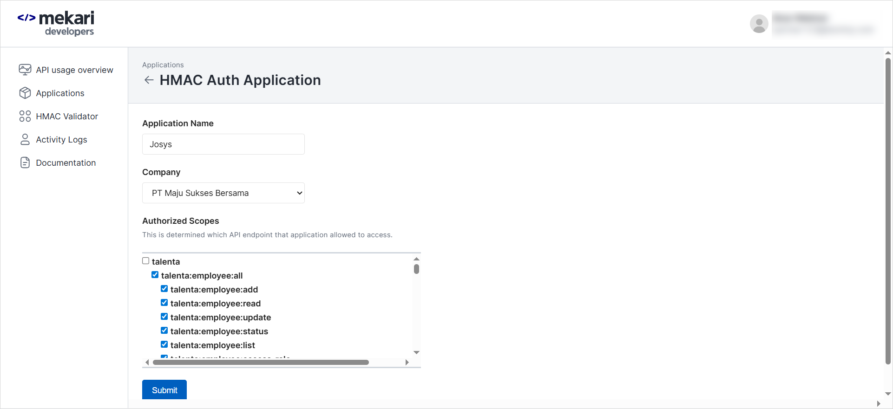The width and height of the screenshot is (893, 409).
Task: Uncheck the talenta:employee:all scope
Action: coord(155,275)
